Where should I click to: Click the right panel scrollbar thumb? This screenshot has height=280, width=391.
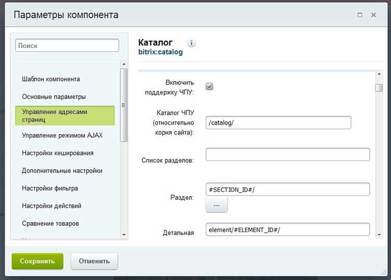click(x=379, y=88)
